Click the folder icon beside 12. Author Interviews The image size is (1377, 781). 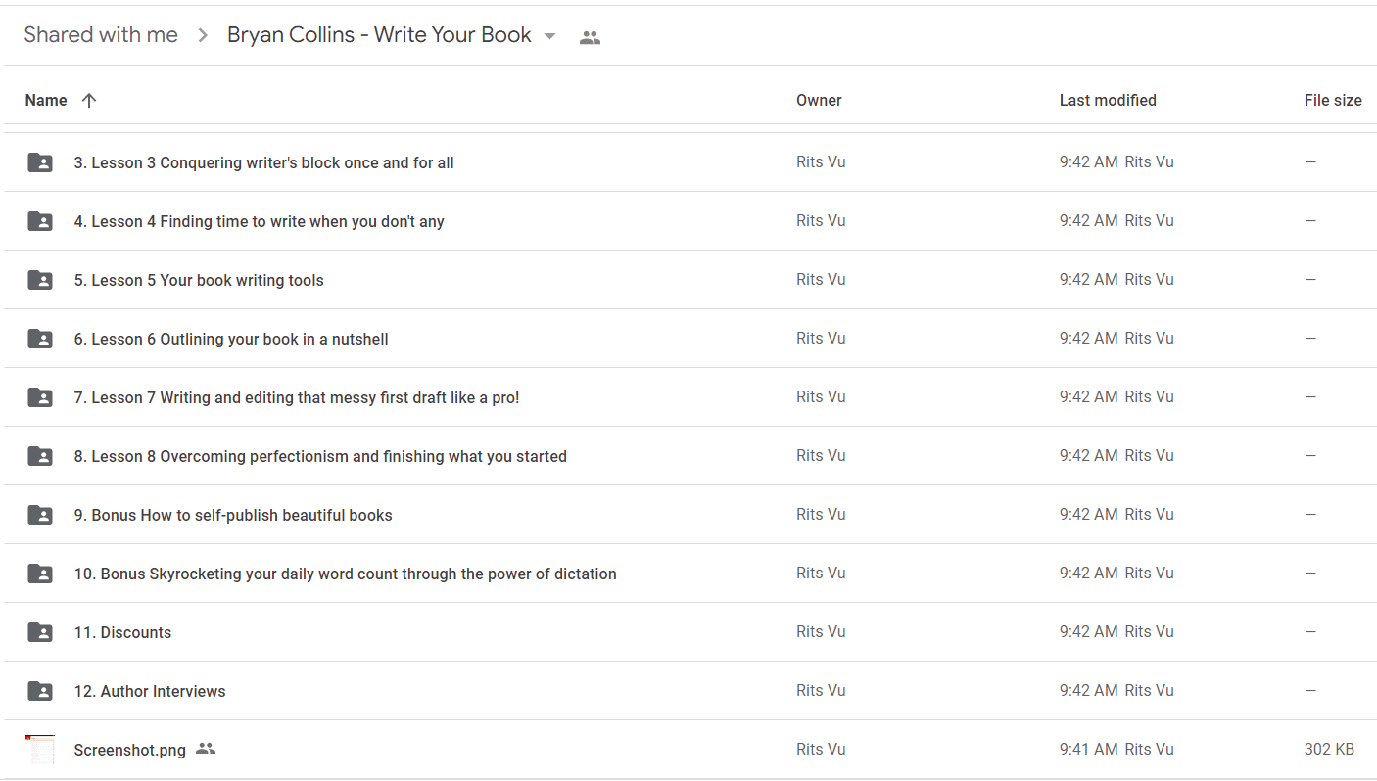[x=40, y=691]
